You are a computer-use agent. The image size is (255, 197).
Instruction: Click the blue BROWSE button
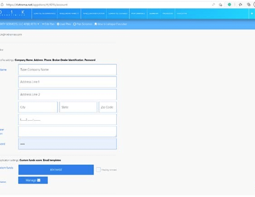coord(56,170)
